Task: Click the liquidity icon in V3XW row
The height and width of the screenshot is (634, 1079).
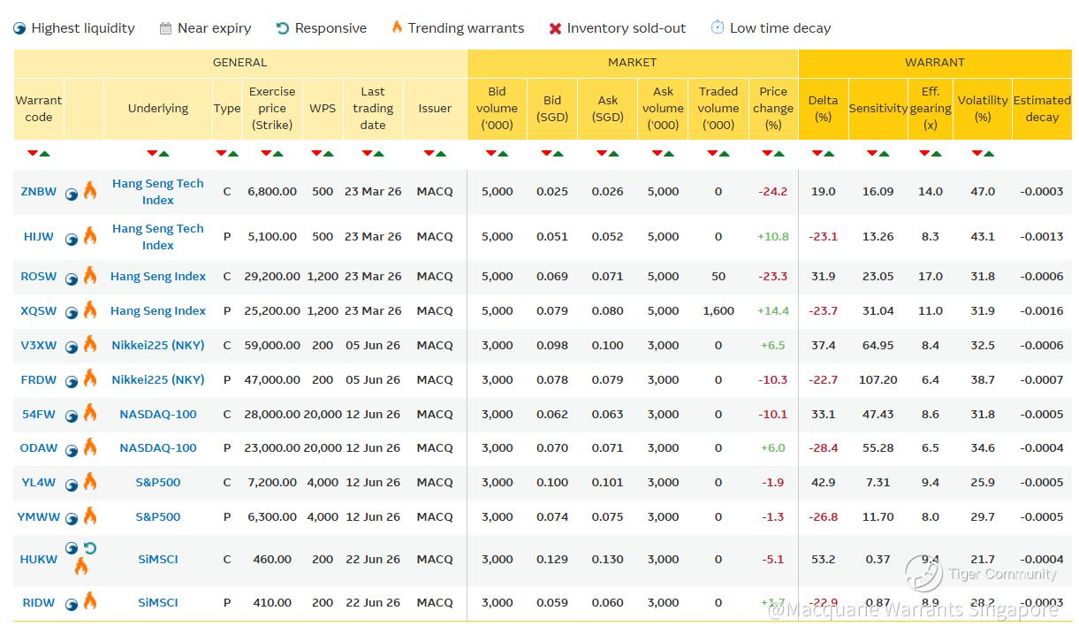Action: click(72, 347)
